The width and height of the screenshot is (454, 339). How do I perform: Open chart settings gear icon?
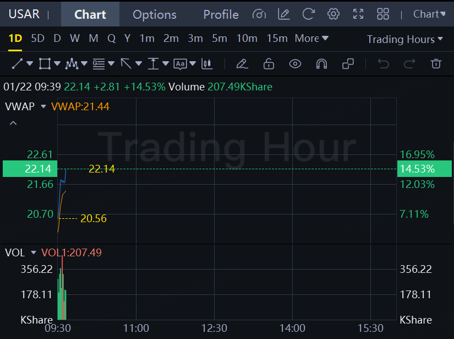(x=333, y=14)
